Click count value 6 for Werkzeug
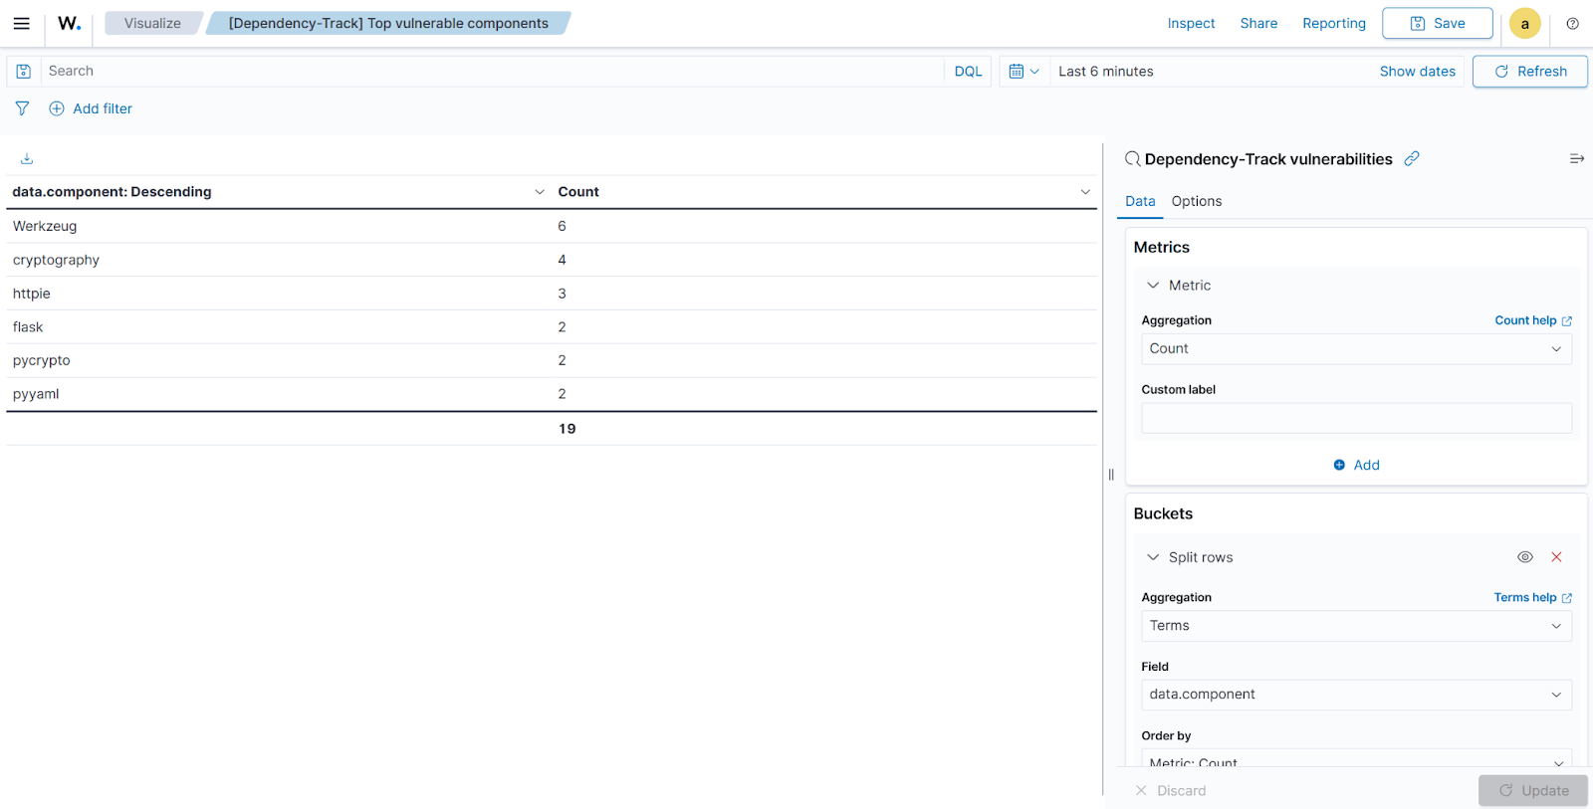 pos(562,226)
